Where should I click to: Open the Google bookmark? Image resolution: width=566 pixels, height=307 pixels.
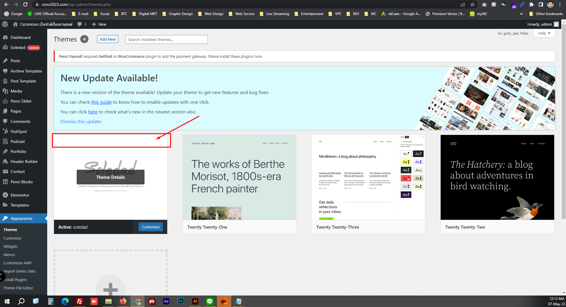coord(14,14)
